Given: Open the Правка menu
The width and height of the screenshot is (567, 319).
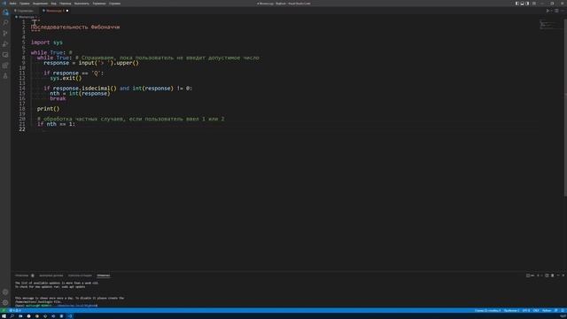Looking at the screenshot, I should (25, 4).
